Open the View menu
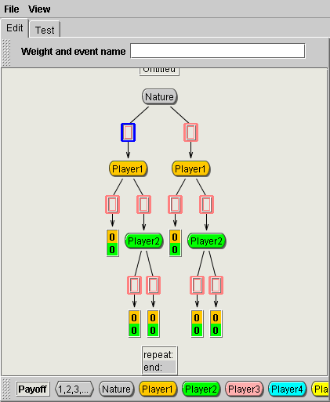The width and height of the screenshot is (330, 402). click(39, 9)
